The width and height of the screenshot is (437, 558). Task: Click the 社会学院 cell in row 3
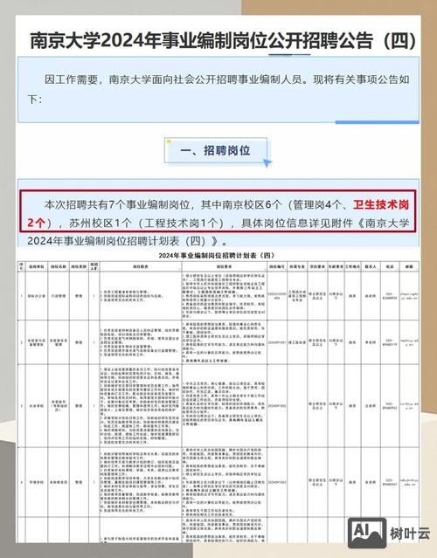37,406
